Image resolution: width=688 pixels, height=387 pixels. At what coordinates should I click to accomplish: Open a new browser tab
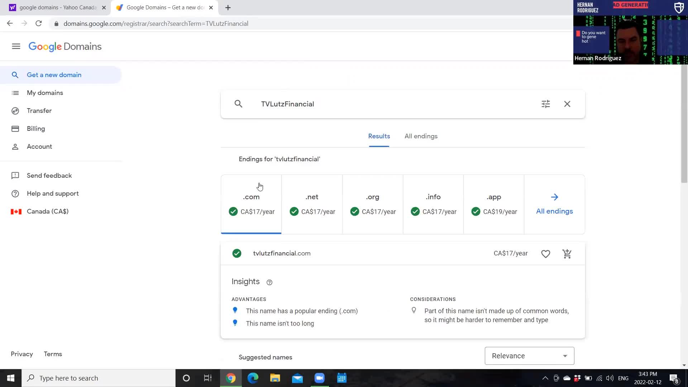(x=228, y=8)
